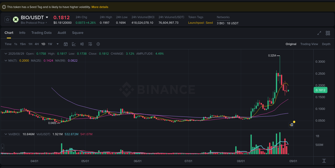Click the yellow-dotted news note icon on chart
This screenshot has height=168, width=335.
tap(292, 125)
